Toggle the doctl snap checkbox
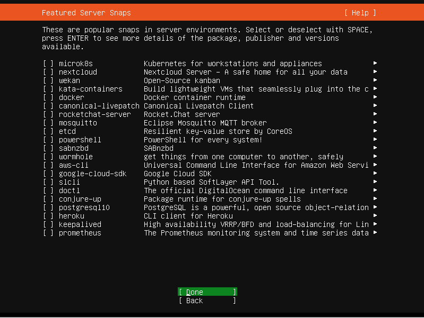Screen dimensions: 424x318 (x=48, y=190)
